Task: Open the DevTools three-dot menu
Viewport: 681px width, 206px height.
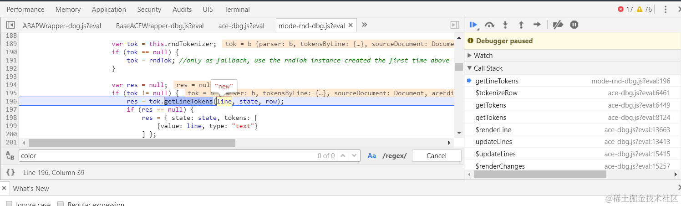Action: coord(666,9)
